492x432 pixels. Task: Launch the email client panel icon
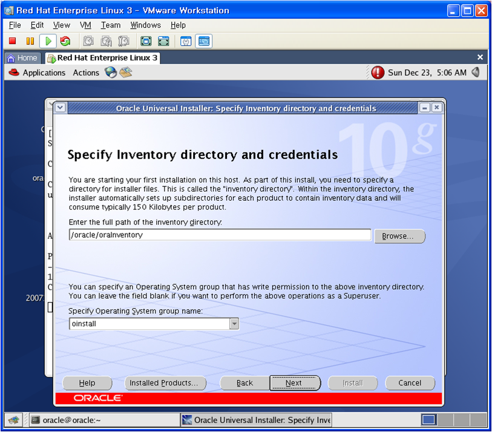point(125,73)
